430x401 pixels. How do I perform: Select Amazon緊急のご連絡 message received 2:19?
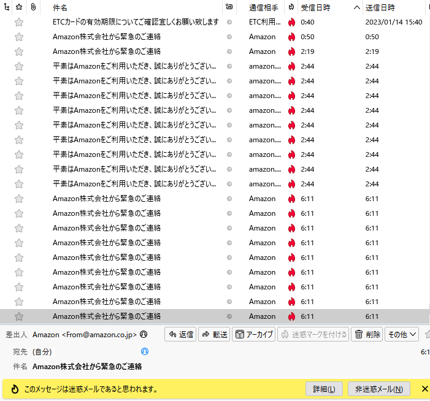[107, 52]
